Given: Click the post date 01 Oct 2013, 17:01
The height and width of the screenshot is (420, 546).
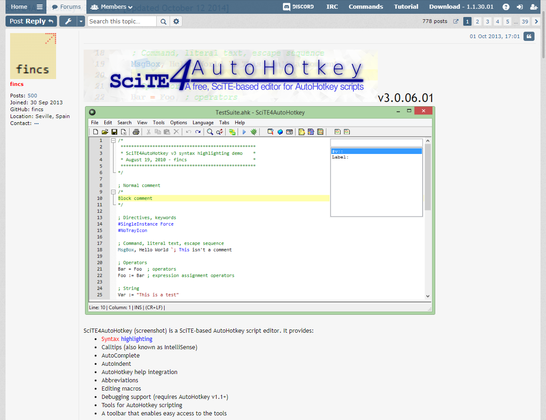Looking at the screenshot, I should click(x=495, y=36).
